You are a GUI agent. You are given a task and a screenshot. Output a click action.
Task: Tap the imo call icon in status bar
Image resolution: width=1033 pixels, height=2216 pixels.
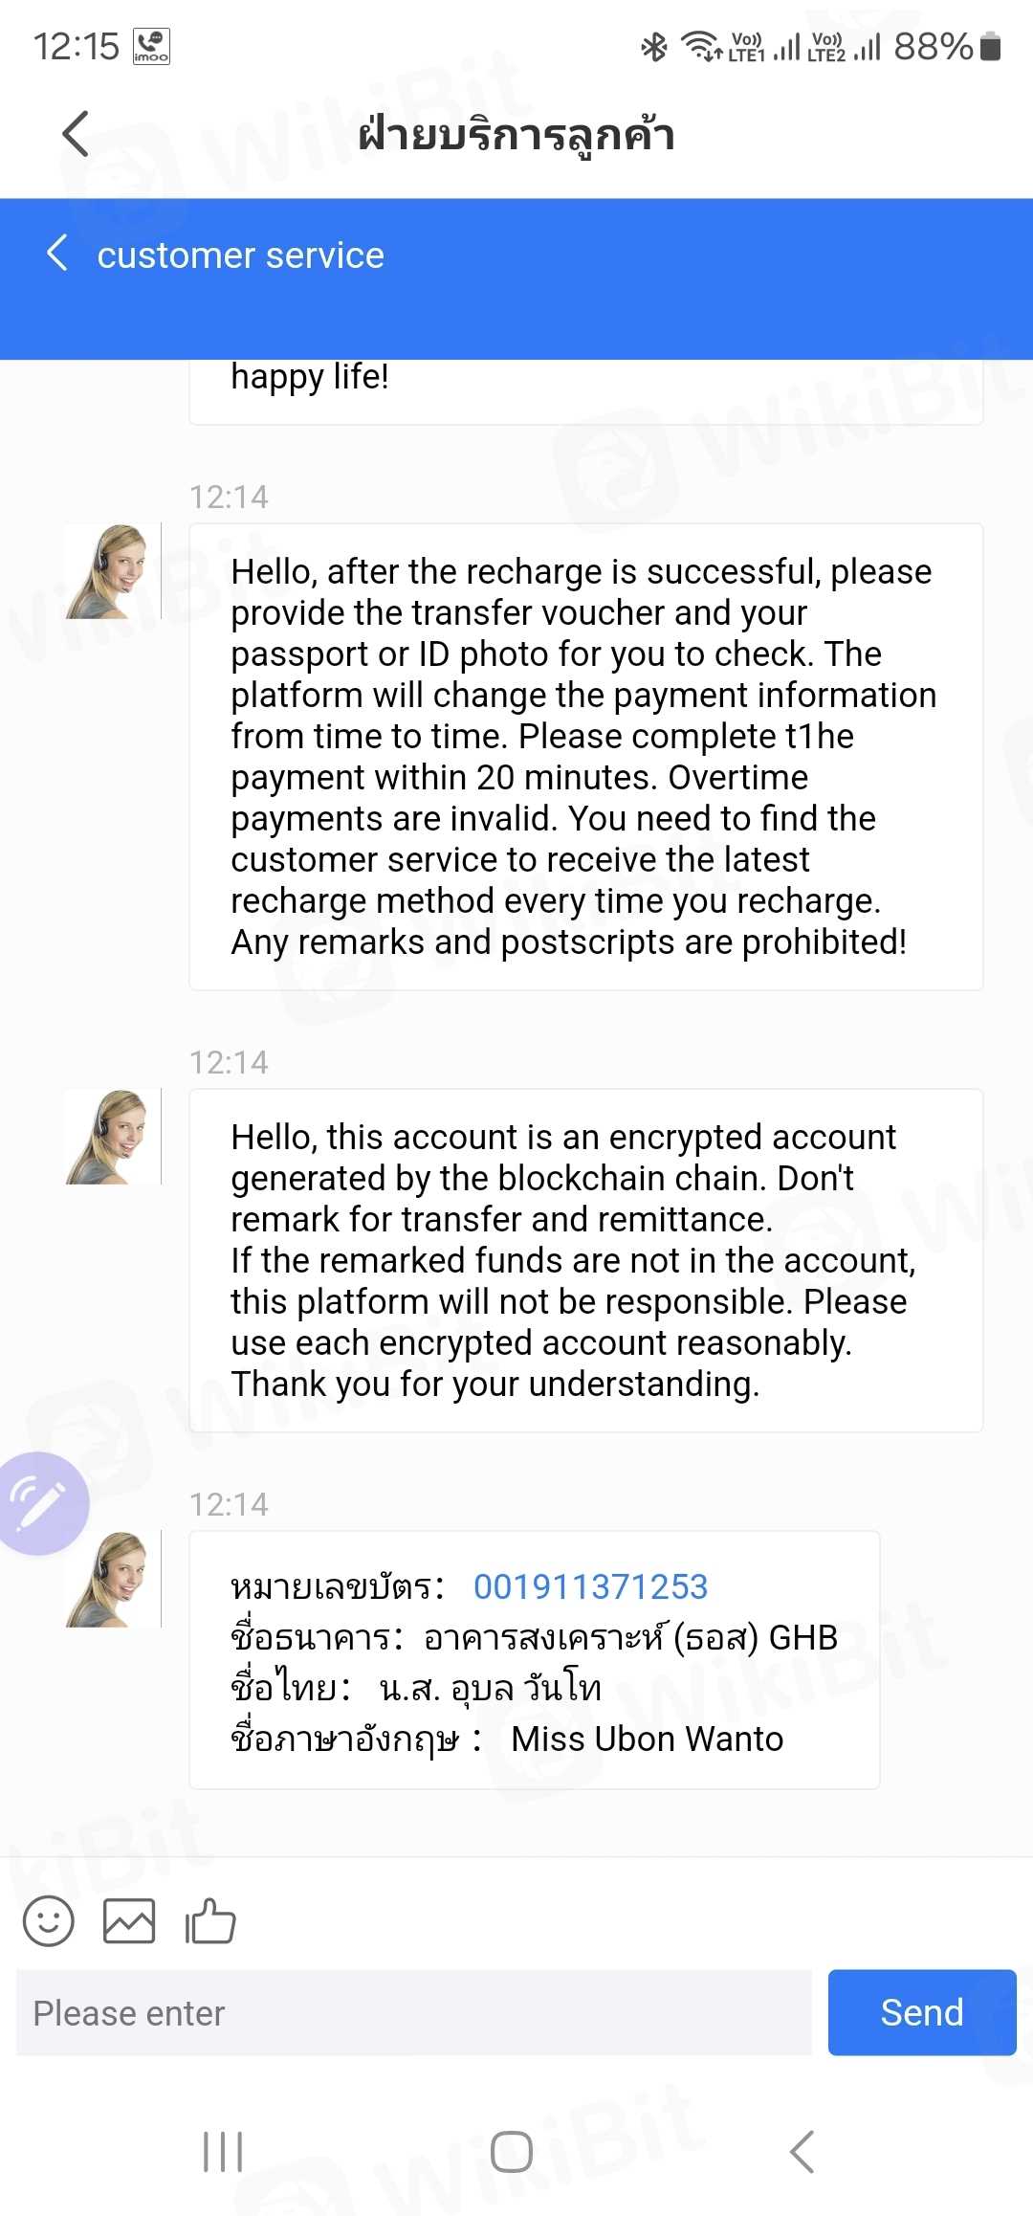(151, 46)
